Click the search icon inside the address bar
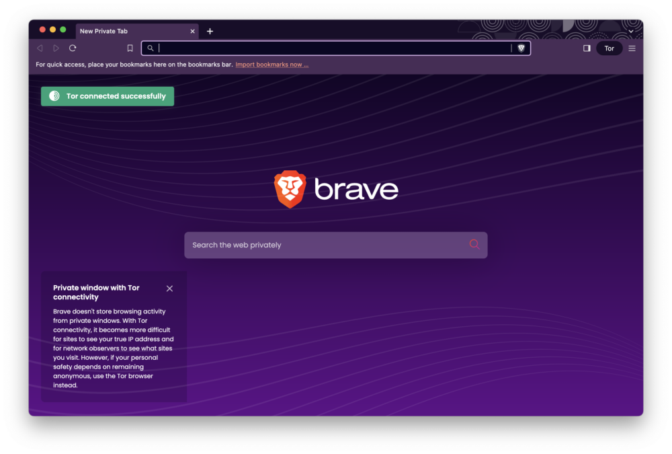 pyautogui.click(x=151, y=48)
